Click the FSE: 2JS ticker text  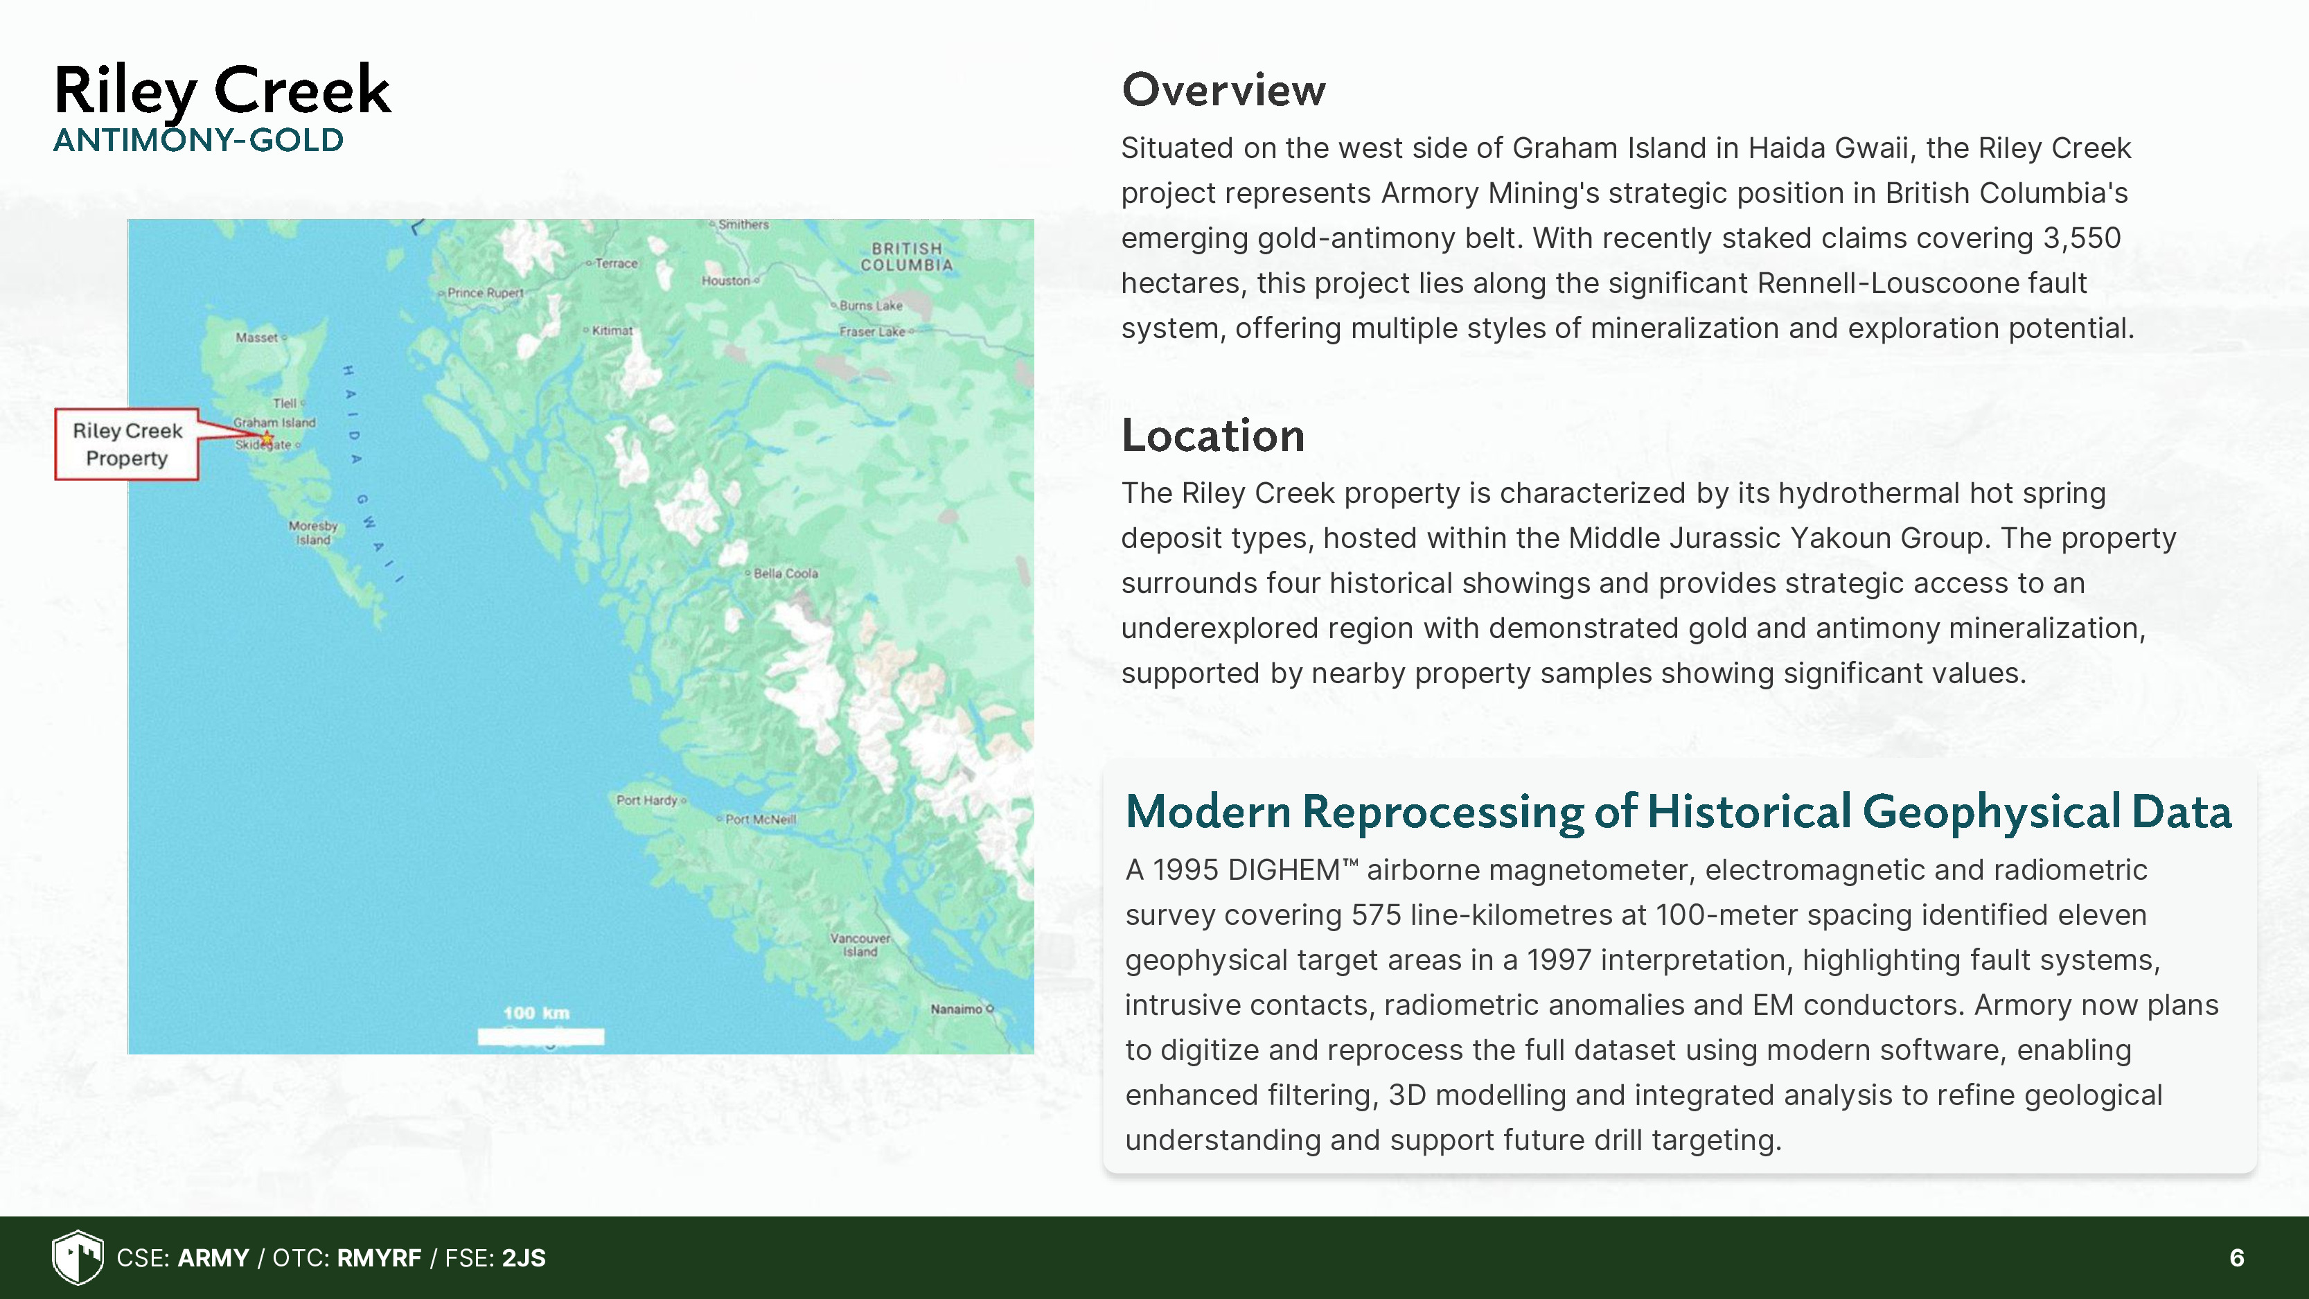click(x=495, y=1257)
